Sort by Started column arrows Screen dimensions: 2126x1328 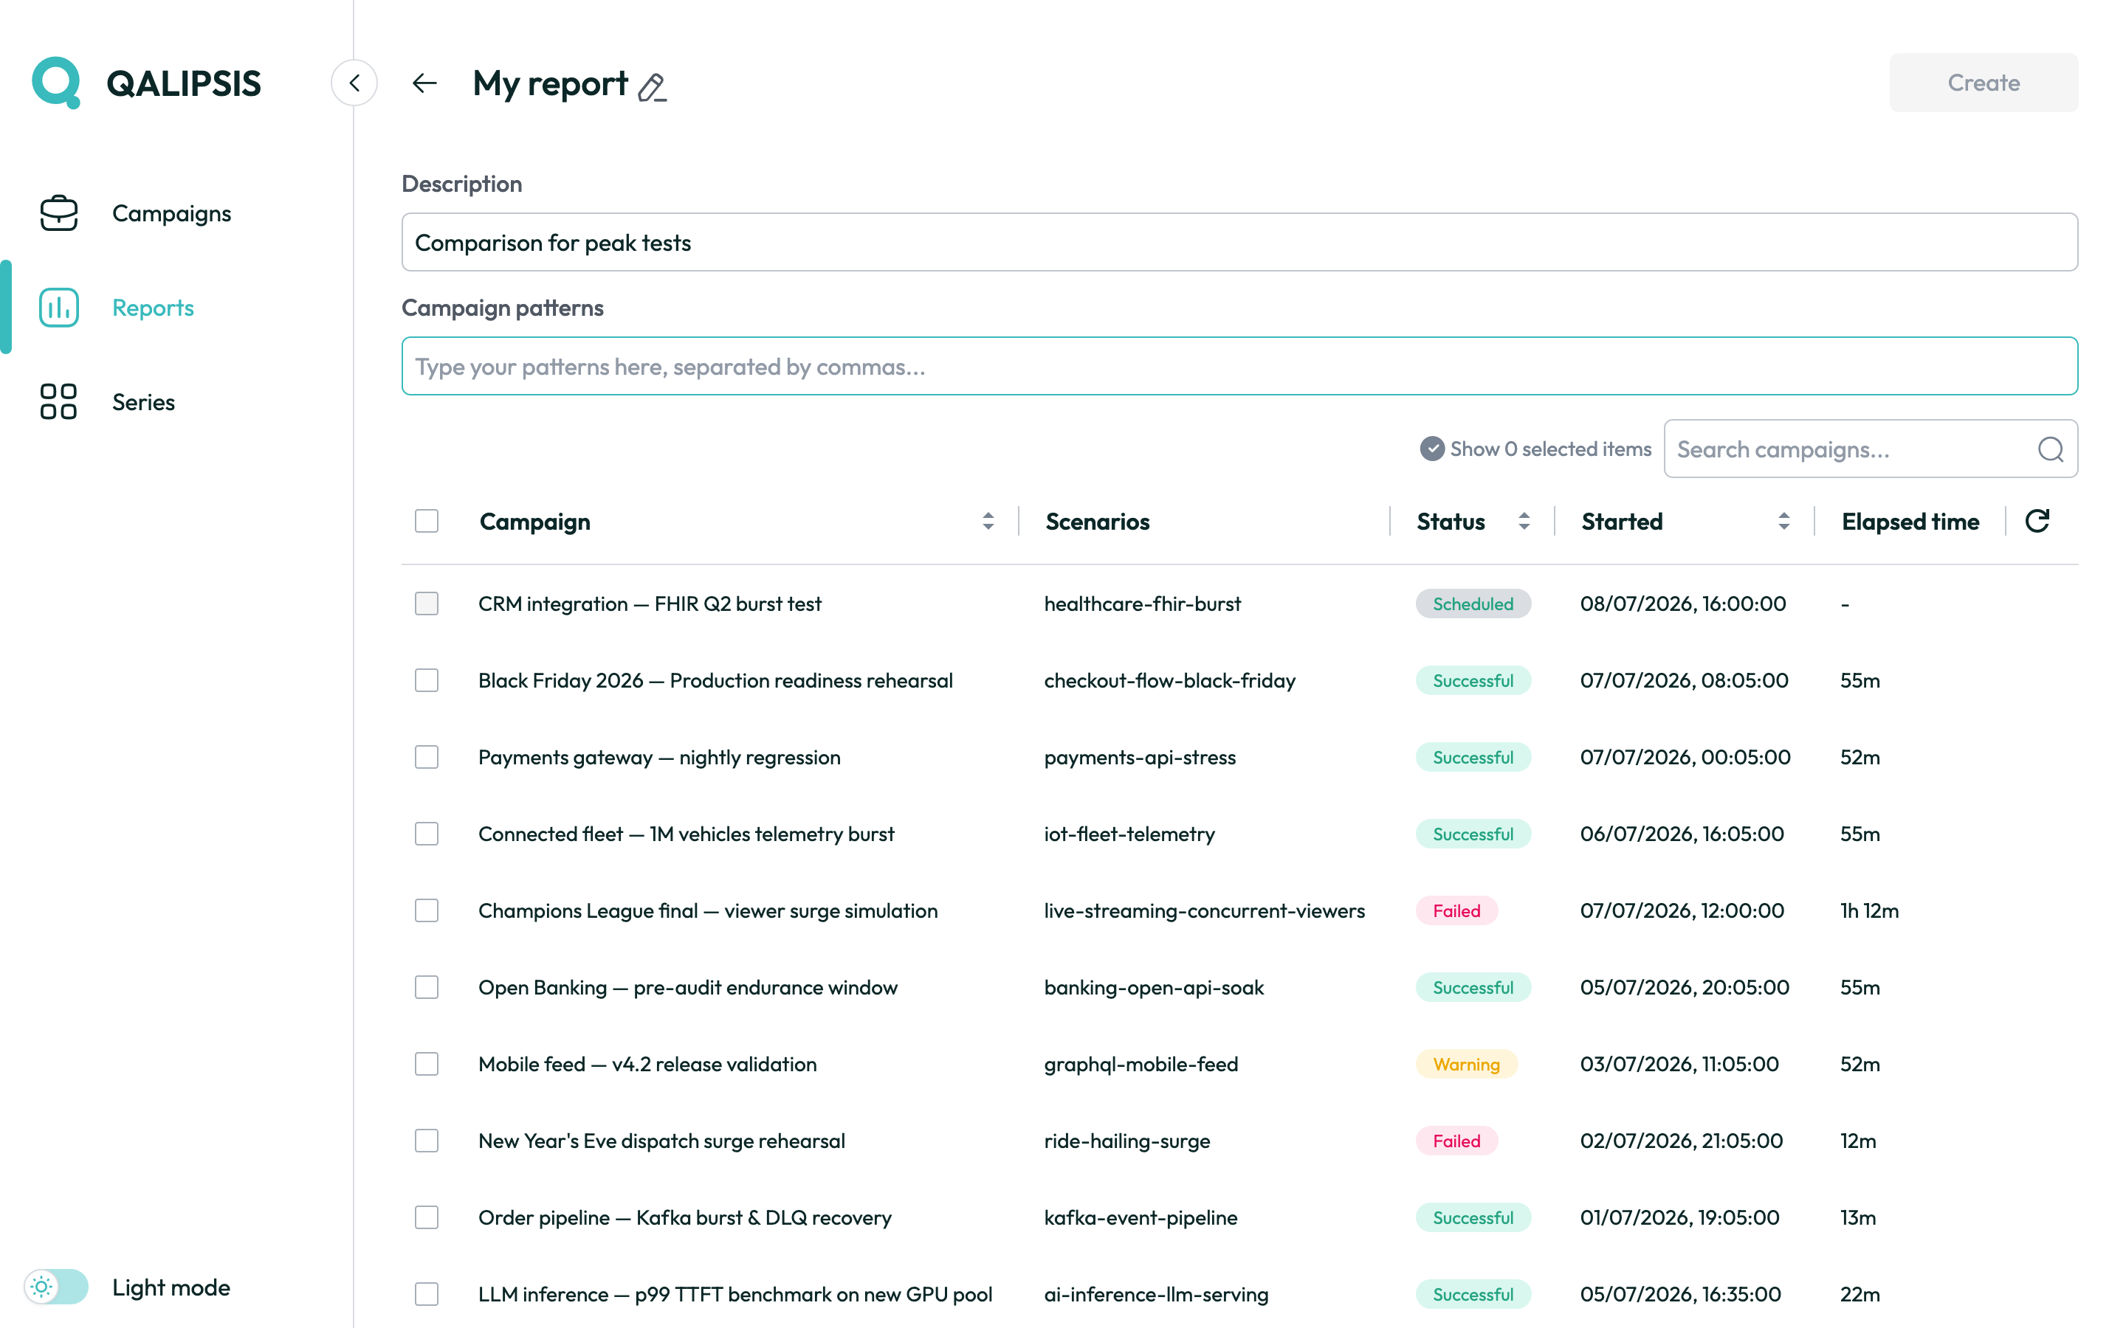click(x=1783, y=521)
